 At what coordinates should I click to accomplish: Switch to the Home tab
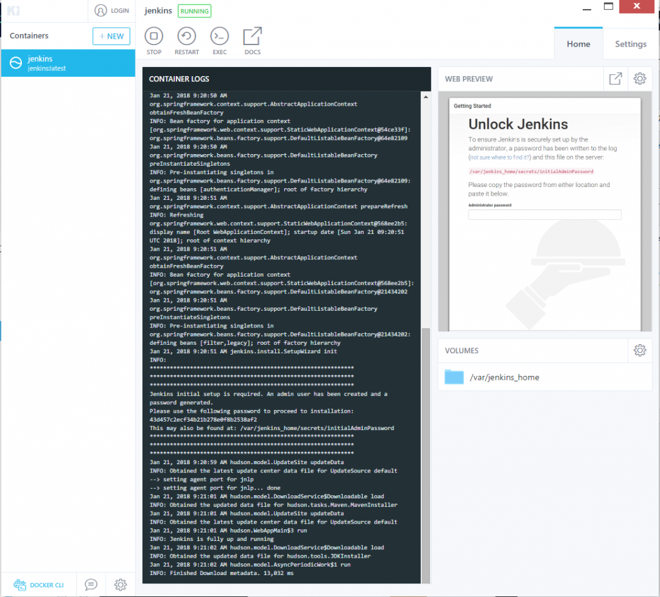(x=578, y=44)
